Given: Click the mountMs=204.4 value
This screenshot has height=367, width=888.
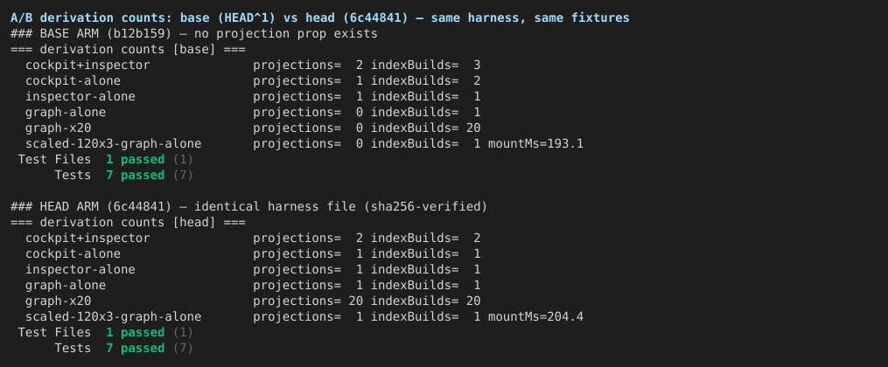Looking at the screenshot, I should click(x=535, y=316).
